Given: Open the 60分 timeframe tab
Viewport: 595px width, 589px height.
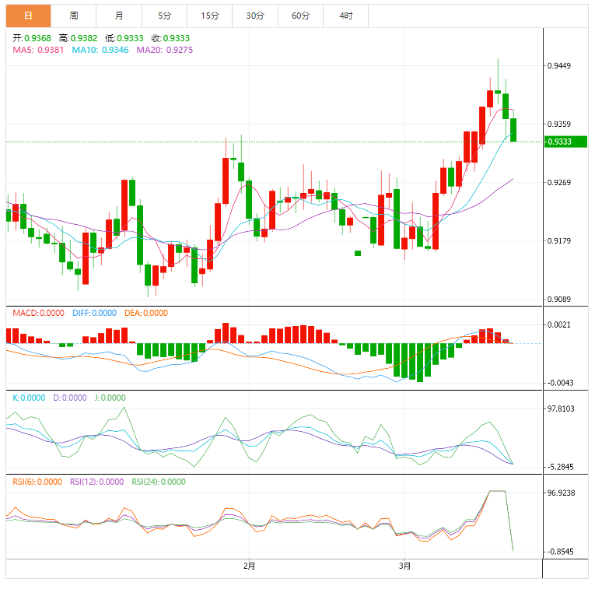Looking at the screenshot, I should click(x=300, y=16).
